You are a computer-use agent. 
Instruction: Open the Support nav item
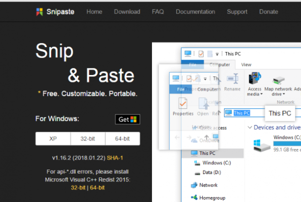[237, 12]
